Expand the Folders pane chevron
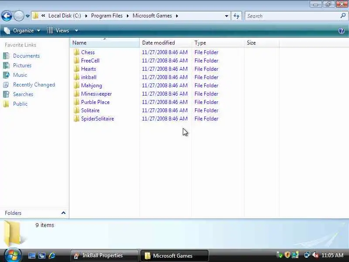The image size is (349, 262). (x=63, y=213)
